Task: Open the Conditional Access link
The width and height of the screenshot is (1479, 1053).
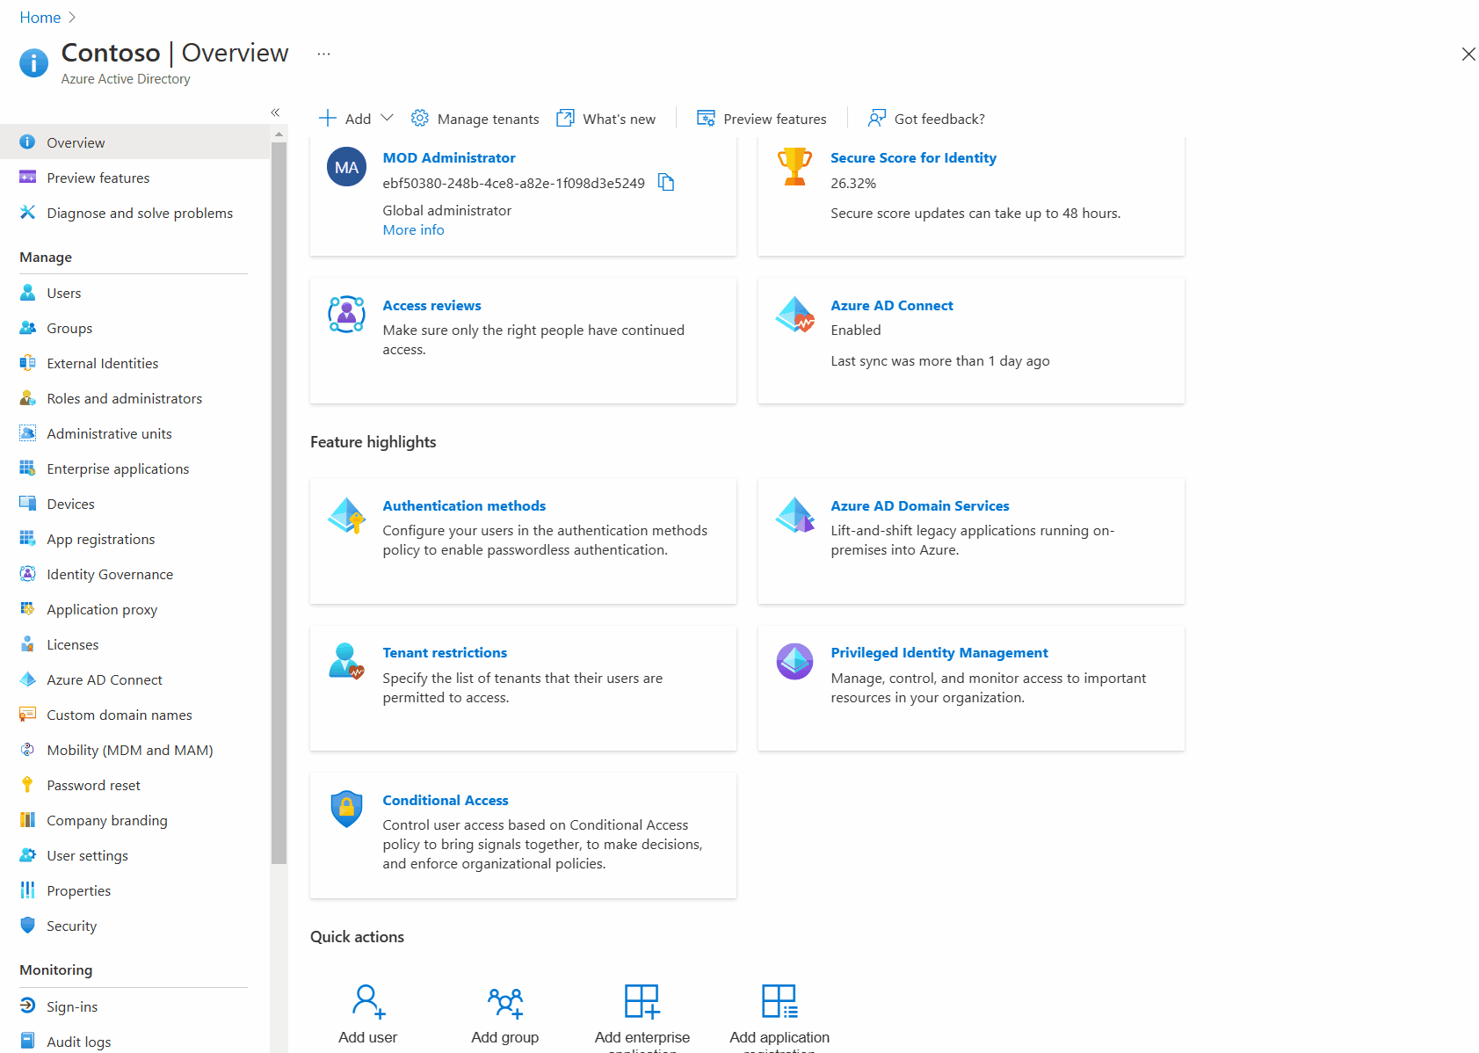Action: 446,801
